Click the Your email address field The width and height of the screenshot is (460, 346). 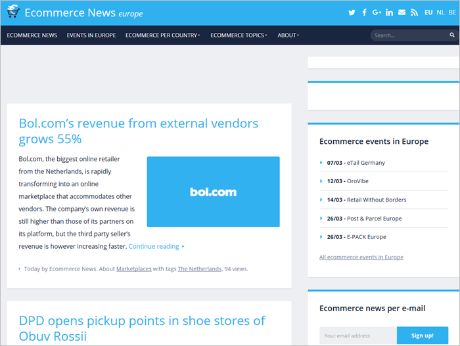(x=358, y=335)
